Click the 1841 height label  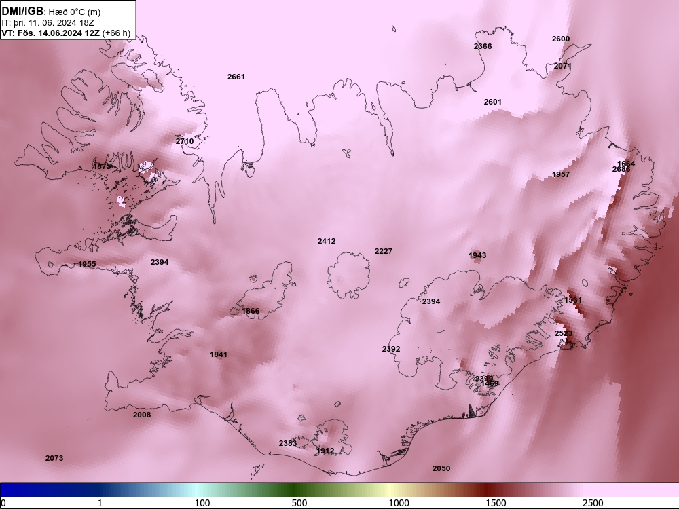pyautogui.click(x=219, y=355)
